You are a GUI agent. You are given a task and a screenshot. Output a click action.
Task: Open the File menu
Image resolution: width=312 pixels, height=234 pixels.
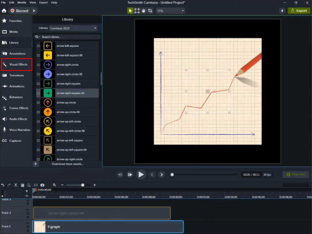(3, 2)
